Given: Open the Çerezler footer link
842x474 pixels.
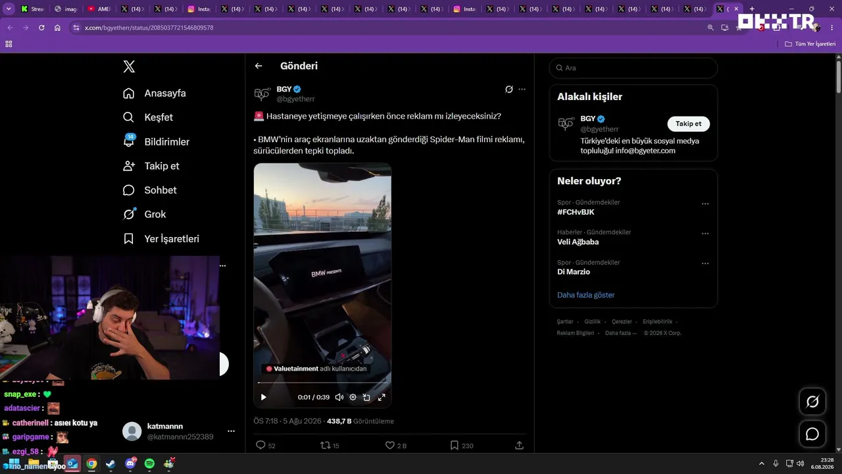Looking at the screenshot, I should [622, 322].
